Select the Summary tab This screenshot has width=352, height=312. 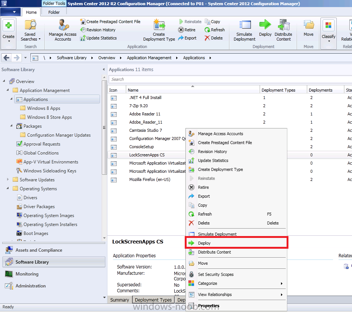click(x=120, y=300)
